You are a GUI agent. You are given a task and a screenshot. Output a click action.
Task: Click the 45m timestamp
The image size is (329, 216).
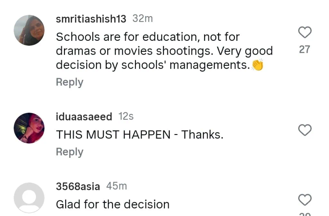(117, 186)
